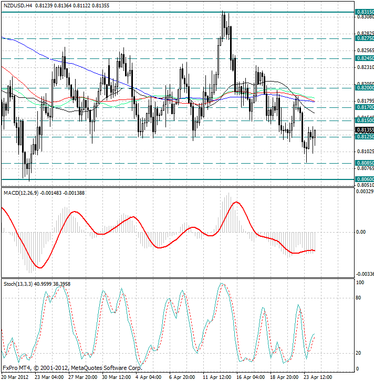Click the FxPro MT4 MetaQuotes copyright text
The width and height of the screenshot is (374, 381).
point(72,368)
